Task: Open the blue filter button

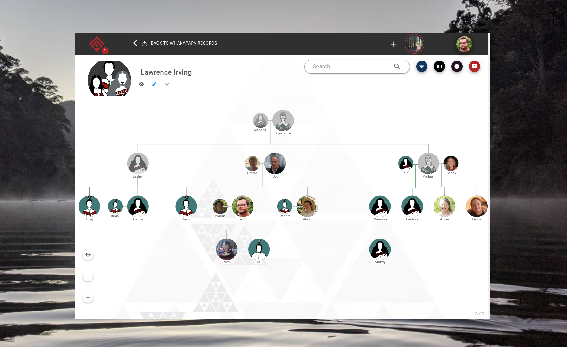Action: click(x=422, y=66)
